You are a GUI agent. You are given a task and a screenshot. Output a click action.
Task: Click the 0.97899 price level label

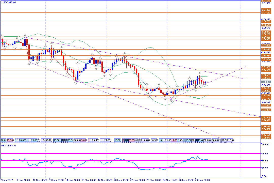click(266, 96)
